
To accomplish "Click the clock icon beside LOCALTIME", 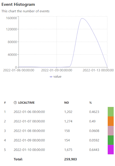I will (x=15, y=103).
